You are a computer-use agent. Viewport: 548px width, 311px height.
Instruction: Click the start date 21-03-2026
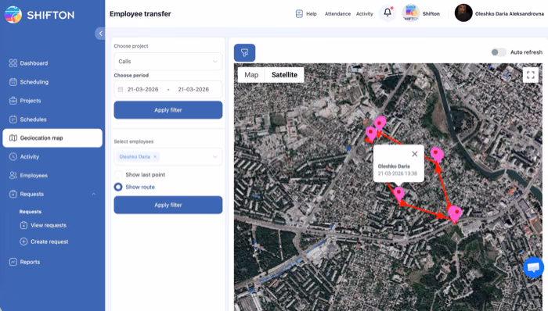pyautogui.click(x=143, y=90)
